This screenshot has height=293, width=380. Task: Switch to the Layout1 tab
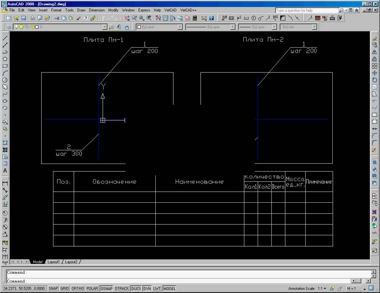(x=53, y=262)
